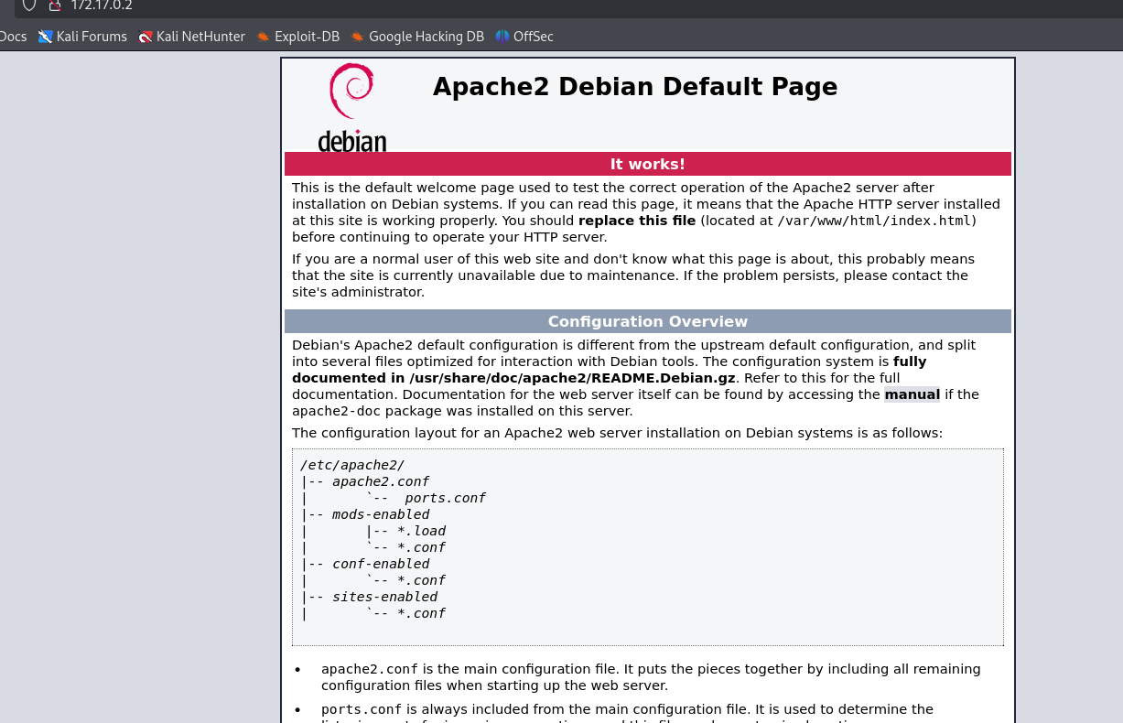The height and width of the screenshot is (723, 1123).
Task: Click the /var/www/html/index.html path text
Action: 874,221
